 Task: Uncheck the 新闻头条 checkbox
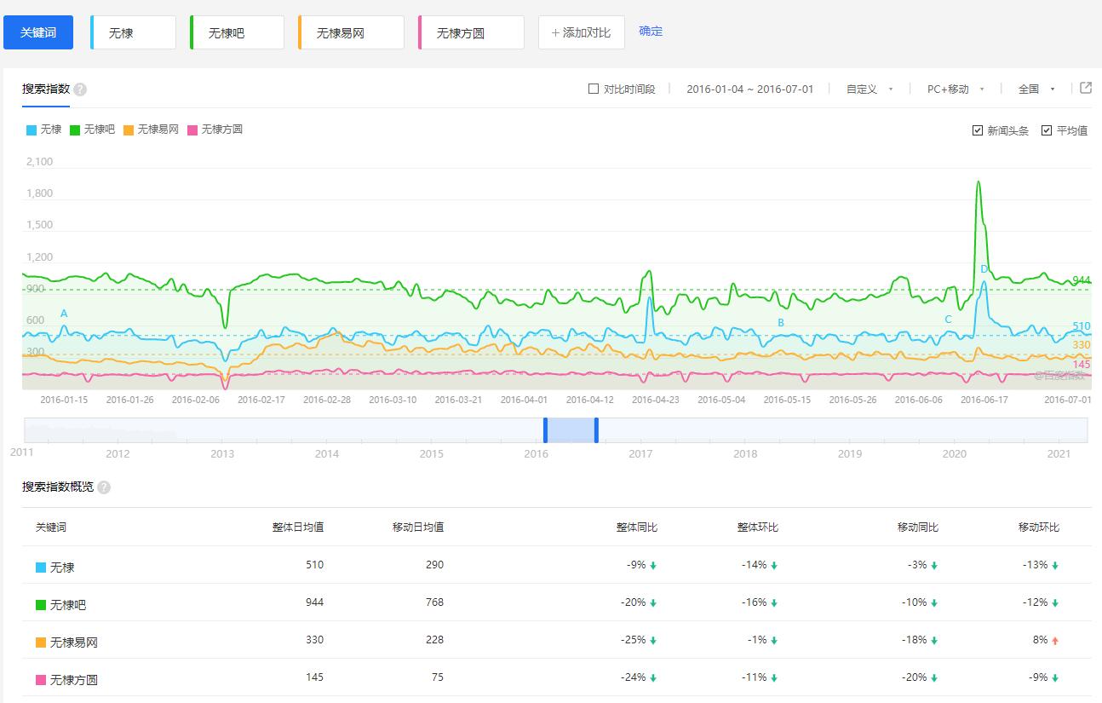(978, 130)
